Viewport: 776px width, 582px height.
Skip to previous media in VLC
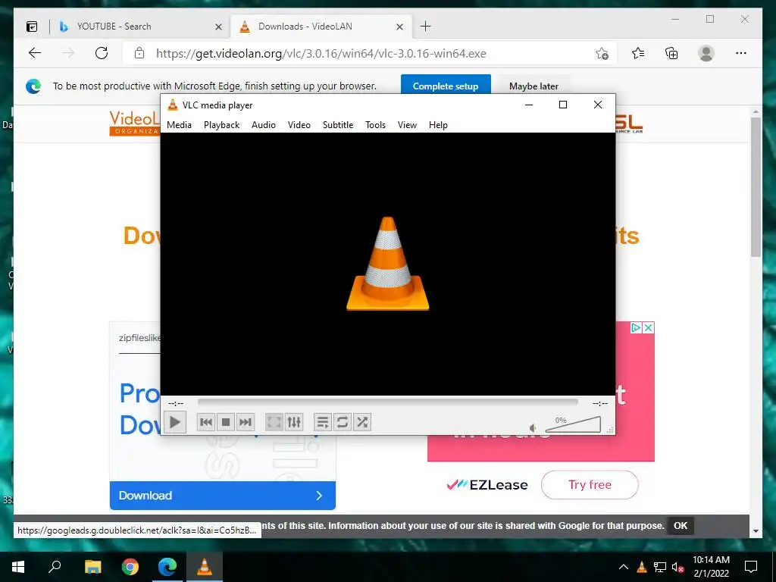point(206,422)
